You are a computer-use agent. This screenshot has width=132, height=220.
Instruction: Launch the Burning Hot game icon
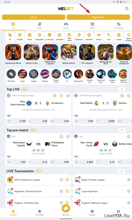[x=79, y=74]
